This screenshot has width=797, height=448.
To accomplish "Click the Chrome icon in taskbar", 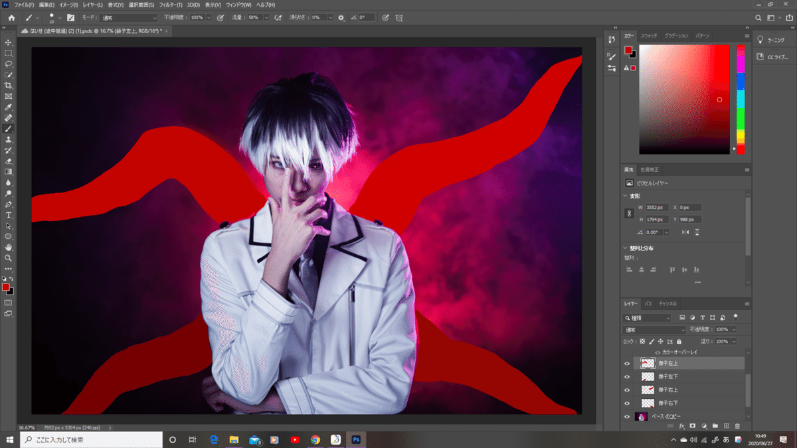I will pyautogui.click(x=315, y=439).
